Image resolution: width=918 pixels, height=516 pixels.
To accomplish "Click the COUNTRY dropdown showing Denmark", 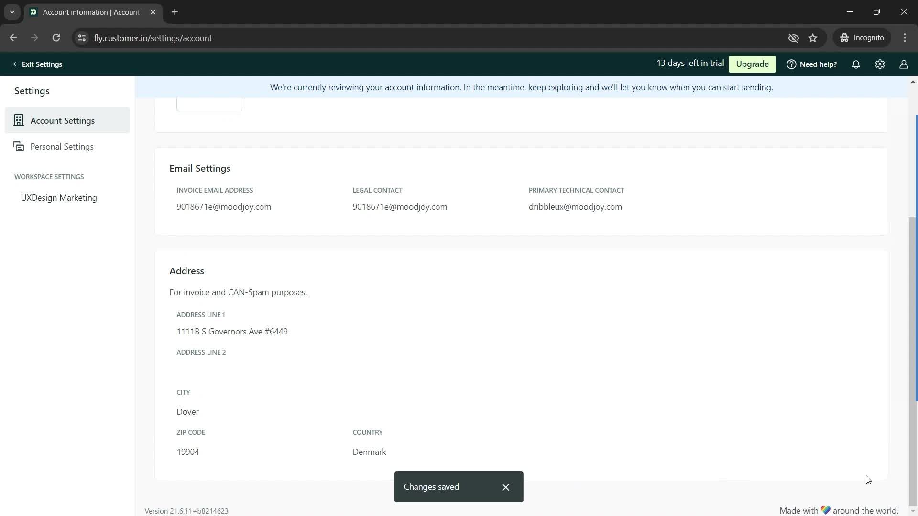I will click(370, 451).
